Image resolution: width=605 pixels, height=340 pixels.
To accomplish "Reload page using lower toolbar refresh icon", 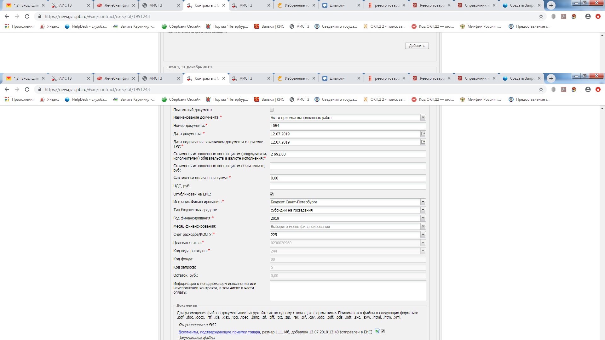I will tap(27, 89).
